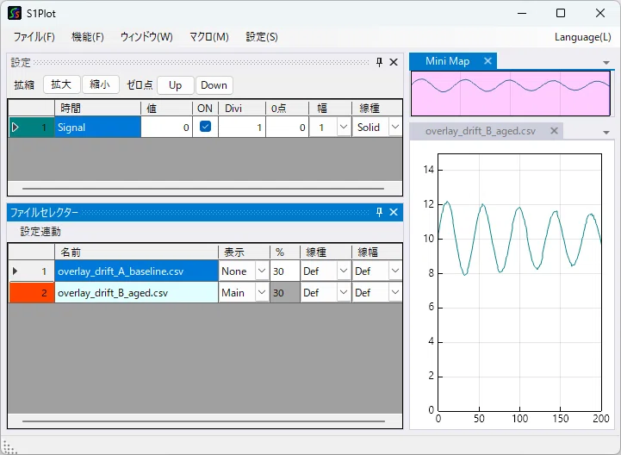Viewport: 621px width, 455px height.
Task: Select the orange row header numbered 2
Action: click(32, 292)
